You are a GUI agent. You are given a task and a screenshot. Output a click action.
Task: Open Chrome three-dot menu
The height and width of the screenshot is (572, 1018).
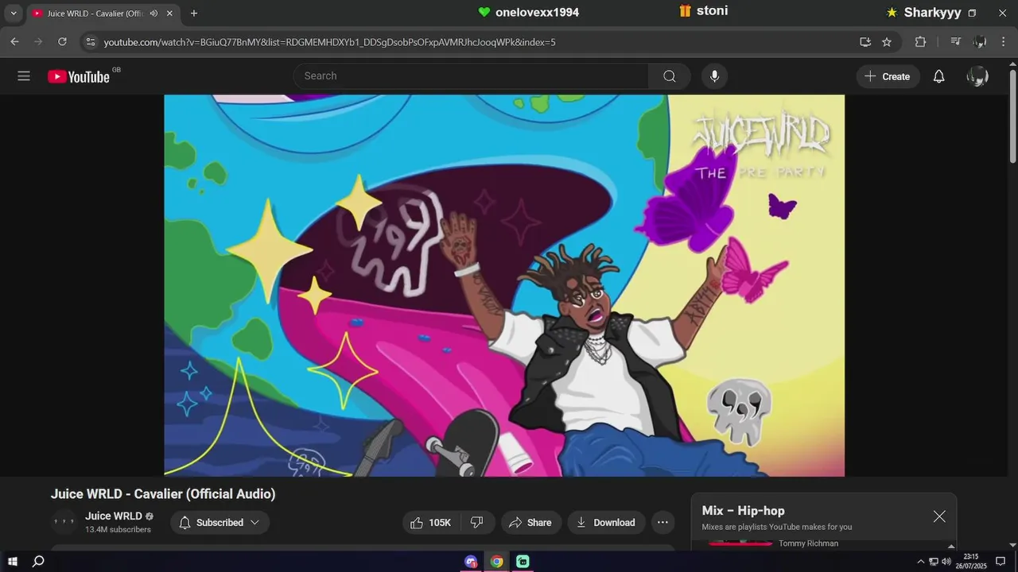click(1004, 42)
